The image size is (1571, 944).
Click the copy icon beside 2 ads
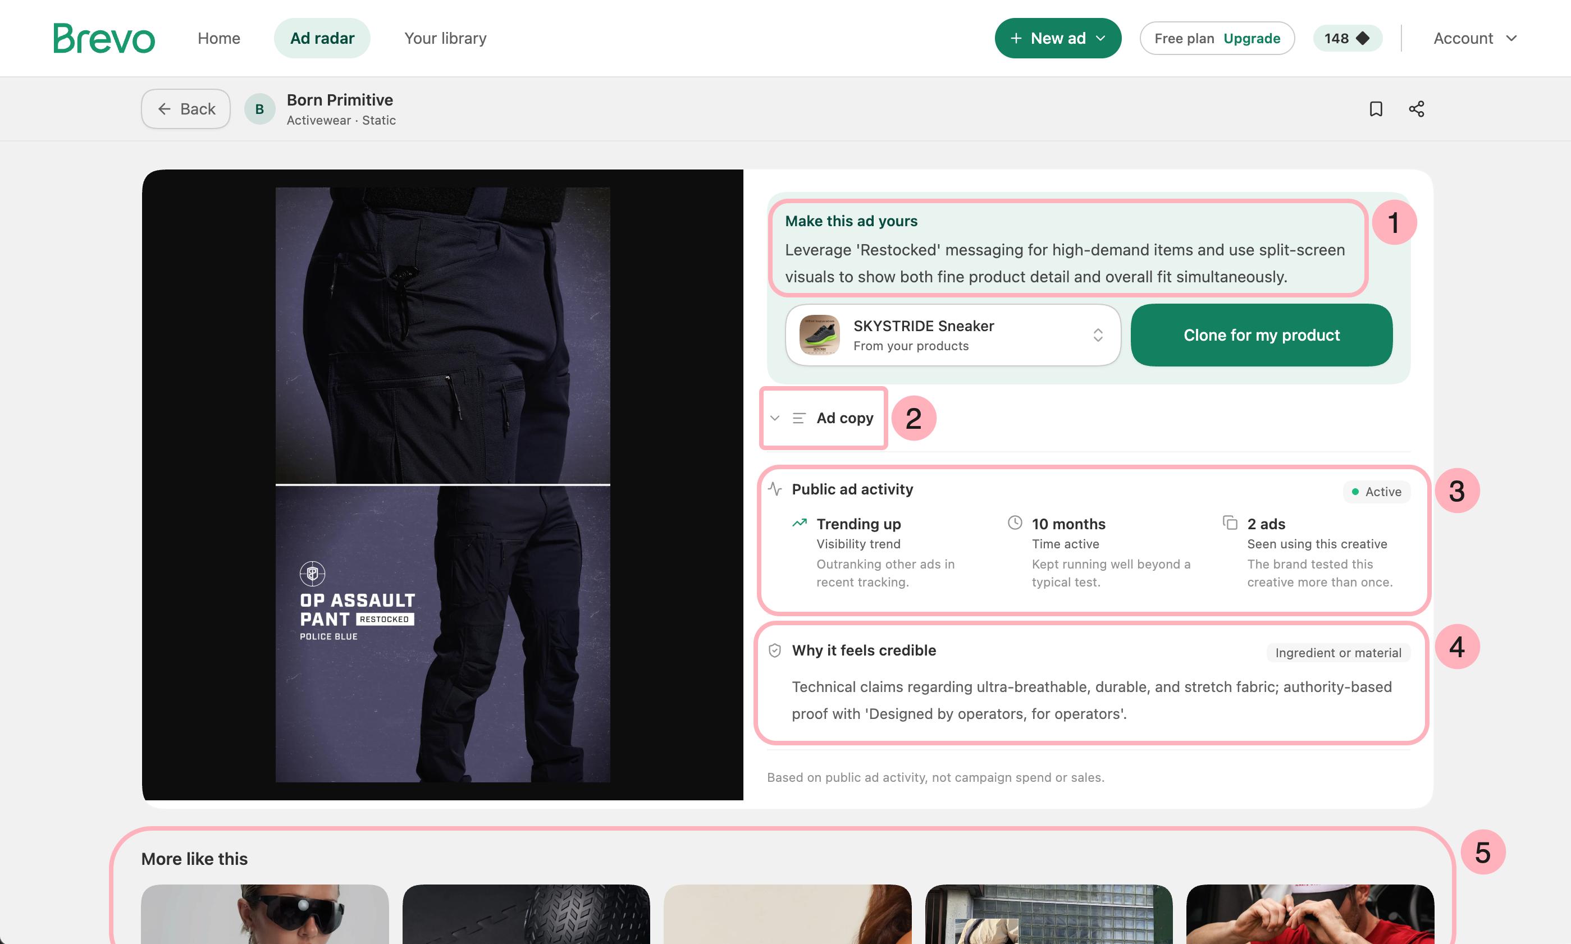[1230, 523]
